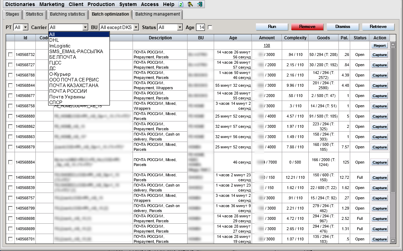Viewport: 403px width, 251px height.
Task: Select the checkbox of batch 140568788
Action: point(10,75)
